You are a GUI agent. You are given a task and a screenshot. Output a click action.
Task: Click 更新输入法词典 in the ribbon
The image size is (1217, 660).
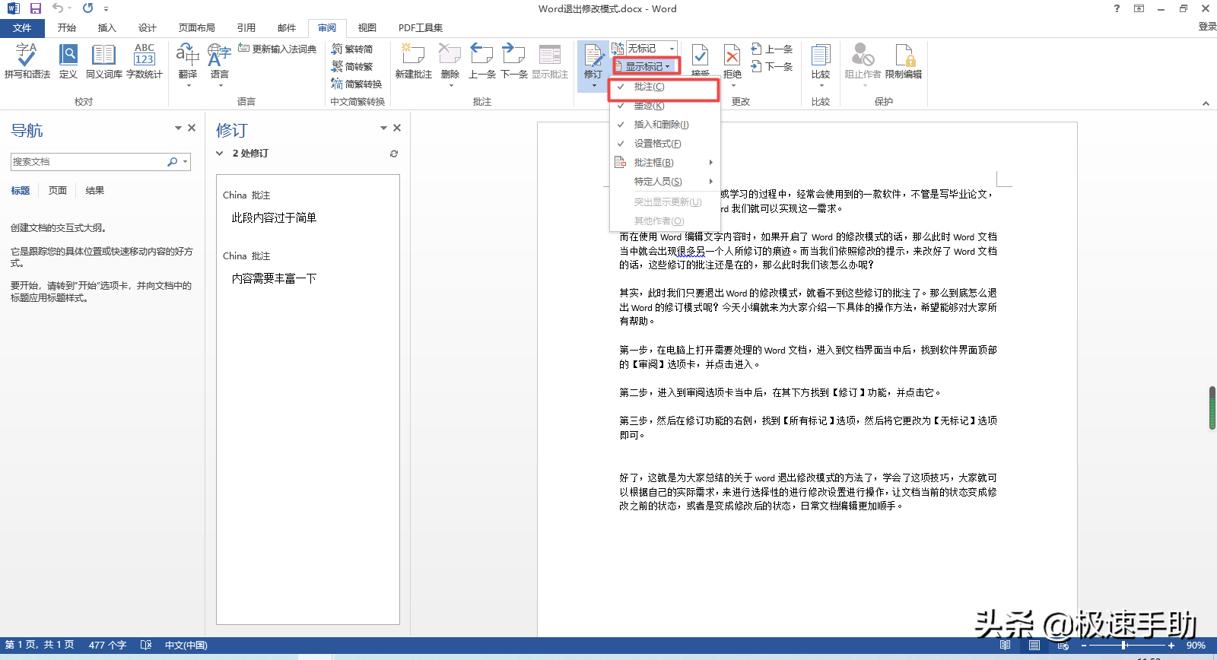point(277,49)
